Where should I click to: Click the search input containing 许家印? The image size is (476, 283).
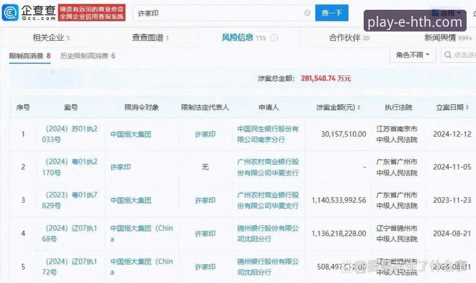coord(217,13)
